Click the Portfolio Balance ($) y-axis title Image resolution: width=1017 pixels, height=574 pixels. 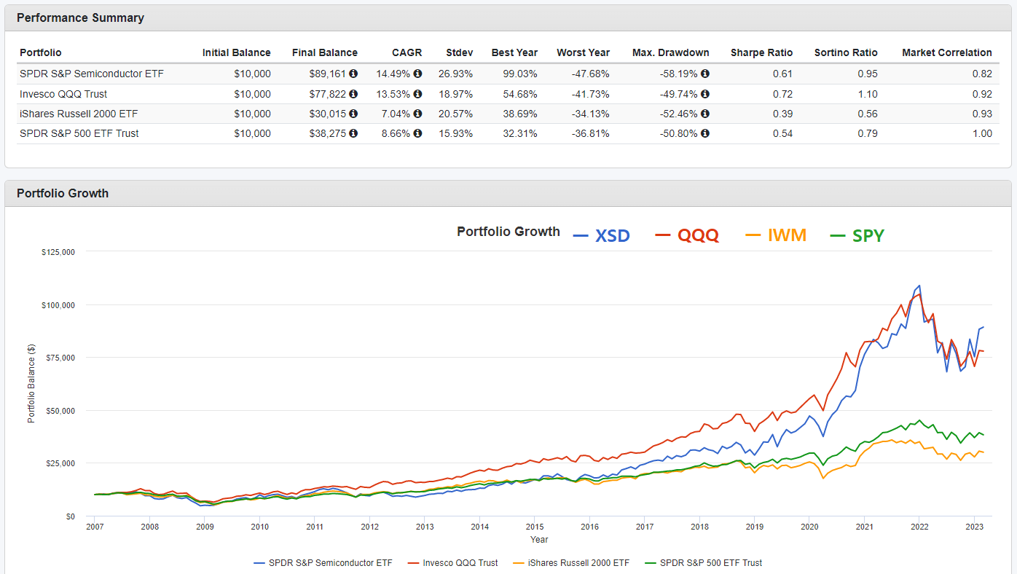(31, 384)
